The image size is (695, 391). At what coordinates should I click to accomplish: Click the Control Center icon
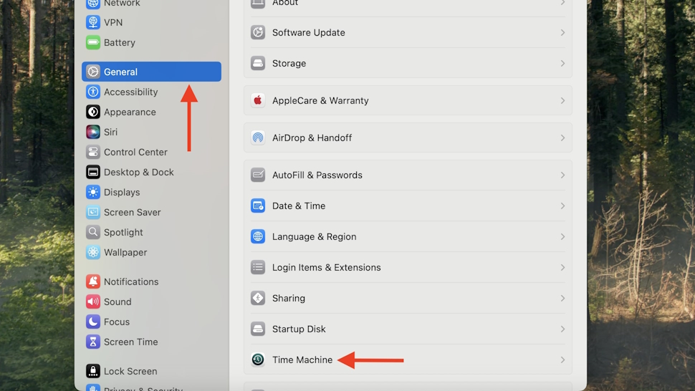pyautogui.click(x=93, y=152)
